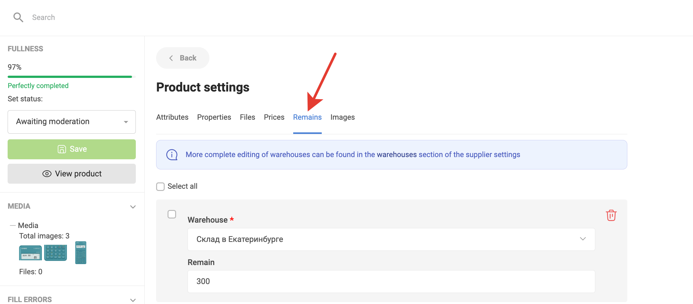693x304 pixels.
Task: Expand the FILL ERRORS section
Action: (133, 300)
